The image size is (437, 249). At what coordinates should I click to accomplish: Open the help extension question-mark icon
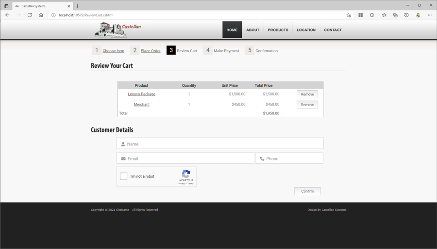pyautogui.click(x=360, y=15)
